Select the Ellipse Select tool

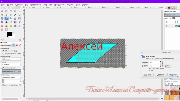coord(11,11)
